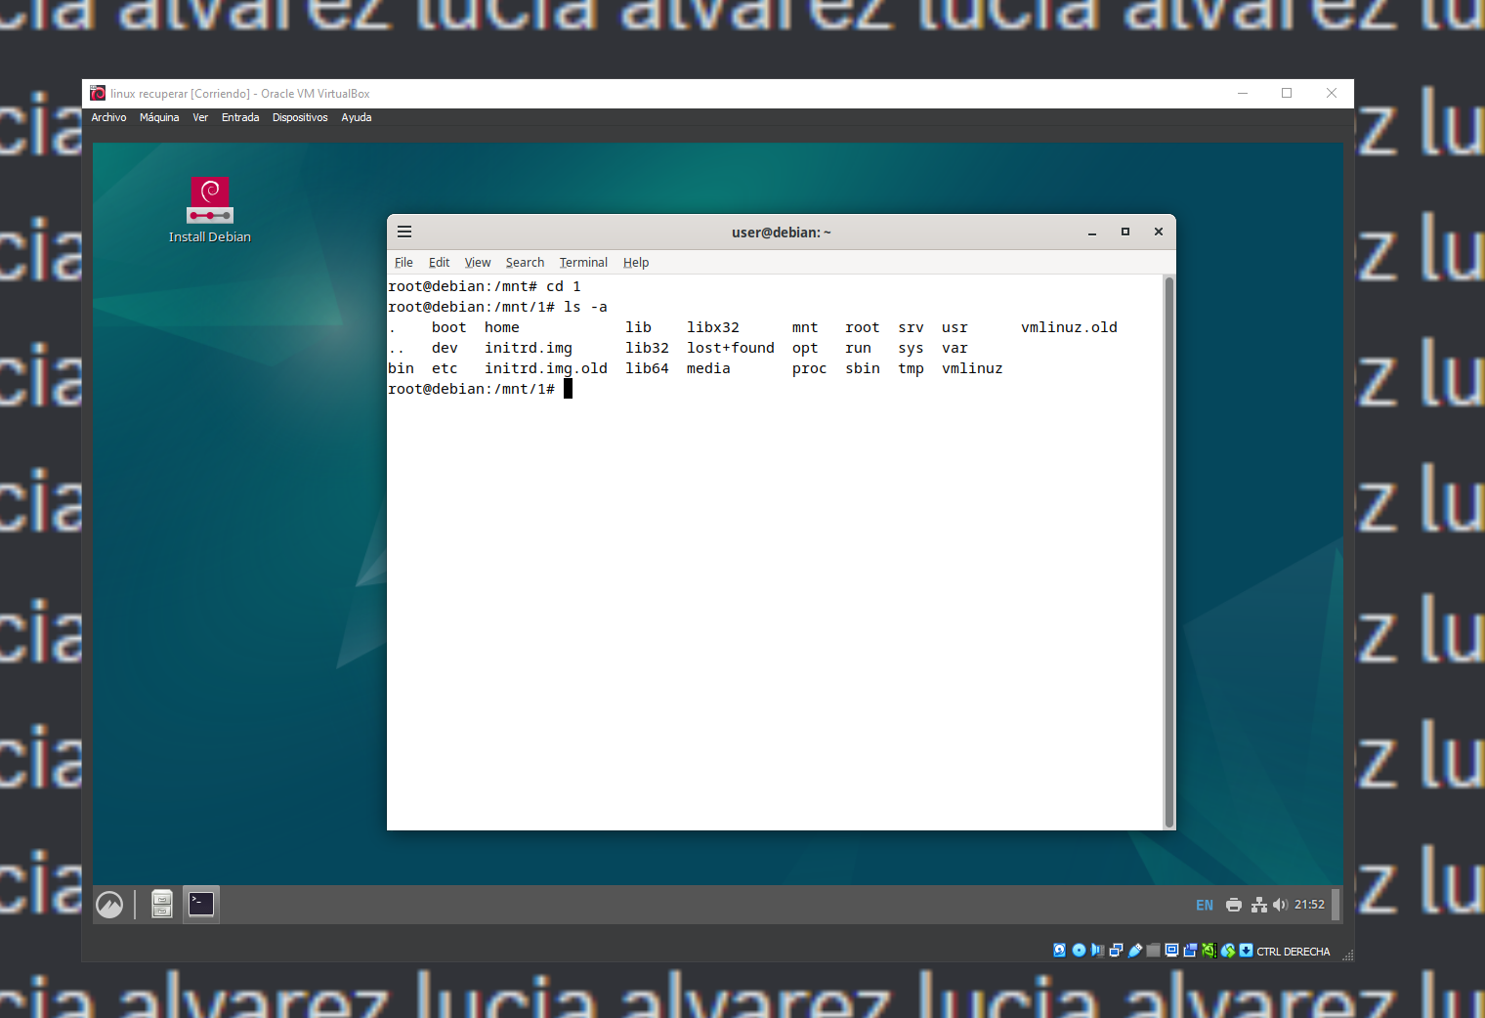1485x1018 pixels.
Task: Switch the EN keyboard layout indicator
Action: (x=1205, y=905)
